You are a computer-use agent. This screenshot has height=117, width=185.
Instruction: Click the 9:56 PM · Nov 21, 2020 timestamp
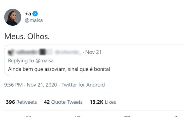tap(30, 85)
